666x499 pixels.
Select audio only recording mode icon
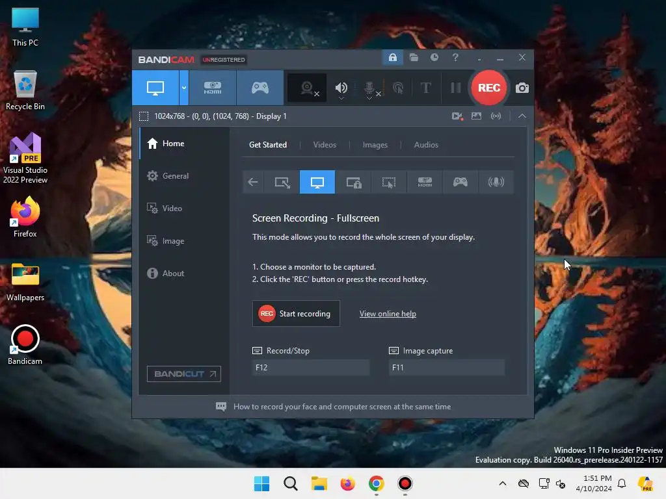coord(496,182)
